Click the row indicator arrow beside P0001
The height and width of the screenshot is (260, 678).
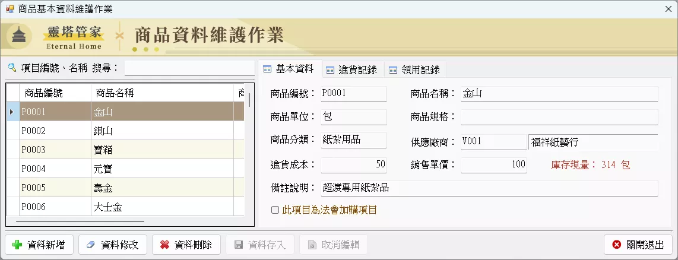click(12, 112)
